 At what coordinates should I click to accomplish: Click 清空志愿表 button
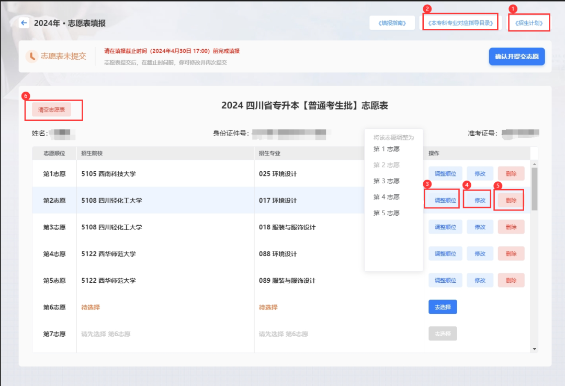(51, 110)
